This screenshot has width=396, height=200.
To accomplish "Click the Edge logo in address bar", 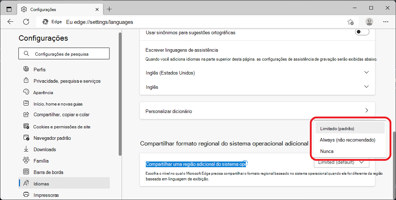I will pyautogui.click(x=45, y=22).
